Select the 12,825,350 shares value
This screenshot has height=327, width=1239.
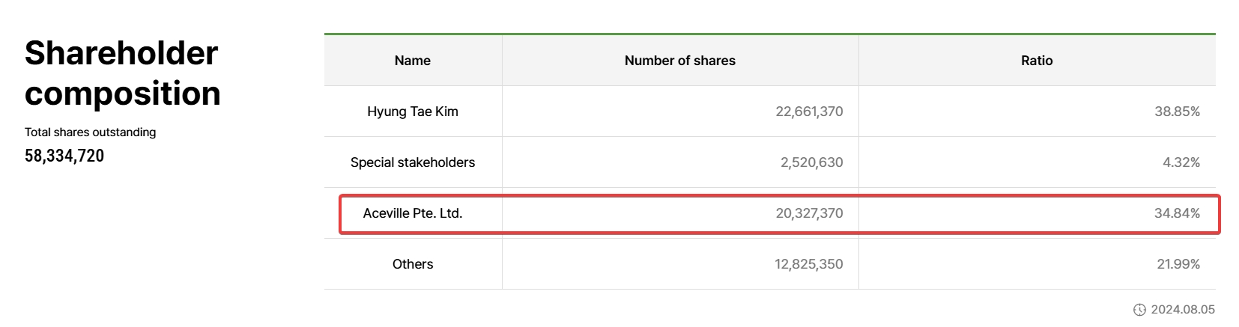point(809,264)
